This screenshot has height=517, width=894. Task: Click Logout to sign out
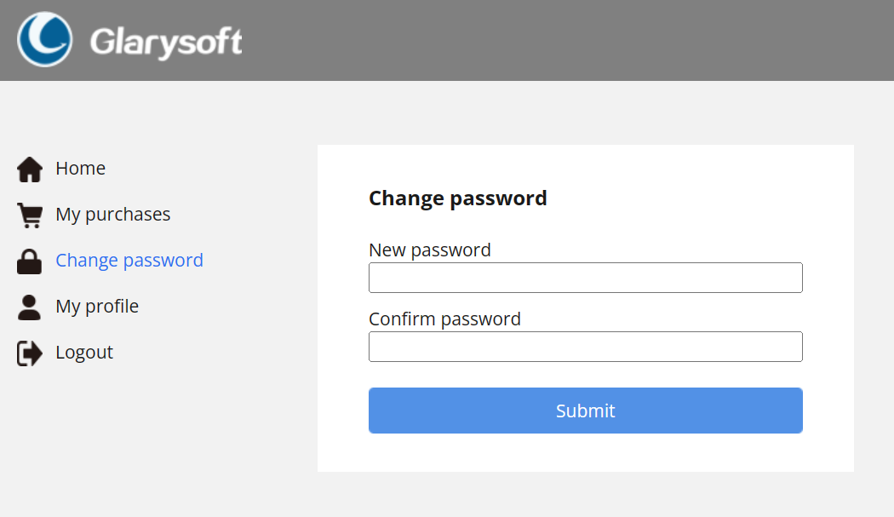83,352
